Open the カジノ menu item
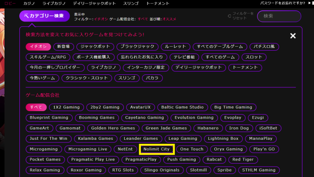Image resolution: width=314 pixels, height=177 pixels. (29, 4)
